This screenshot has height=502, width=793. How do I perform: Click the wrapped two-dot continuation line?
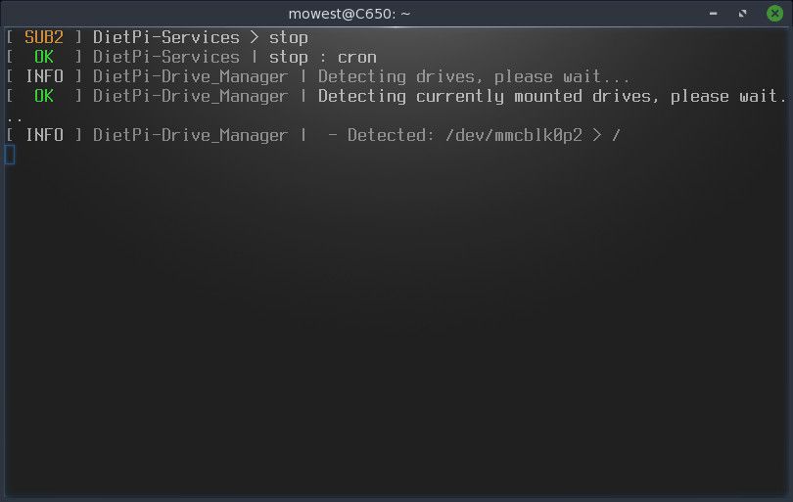click(15, 119)
